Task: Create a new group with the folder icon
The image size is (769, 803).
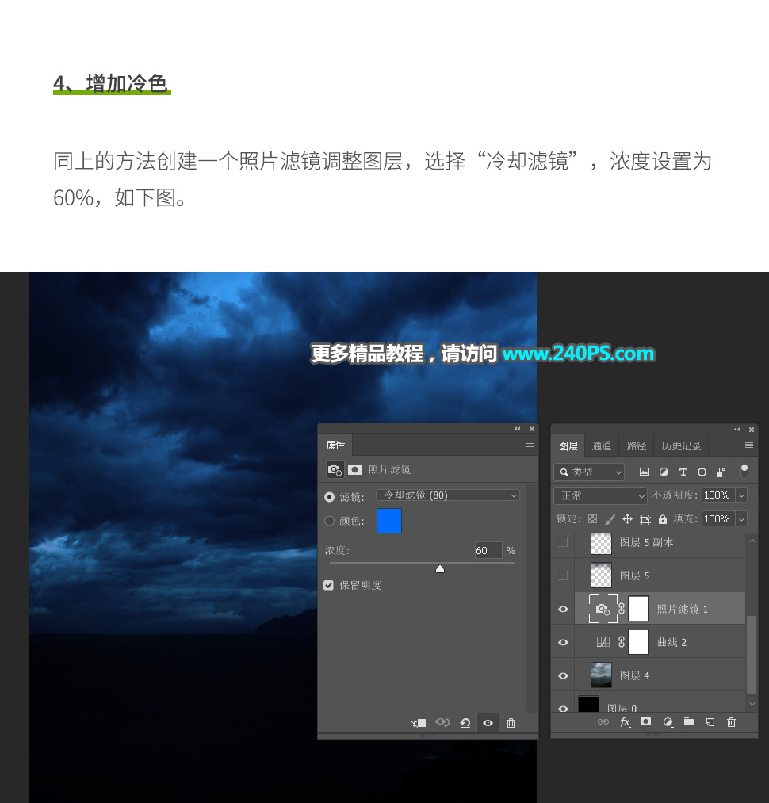Action: pos(689,722)
